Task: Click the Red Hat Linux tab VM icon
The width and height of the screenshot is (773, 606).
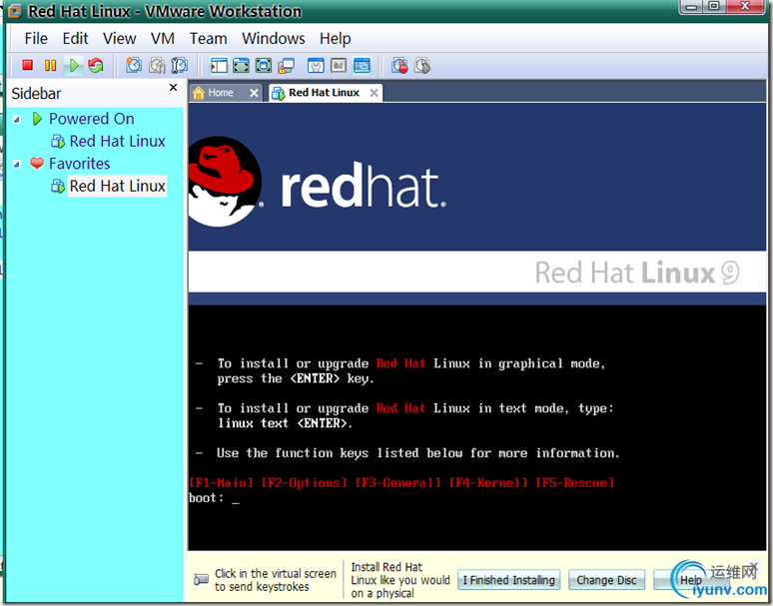Action: coord(278,93)
